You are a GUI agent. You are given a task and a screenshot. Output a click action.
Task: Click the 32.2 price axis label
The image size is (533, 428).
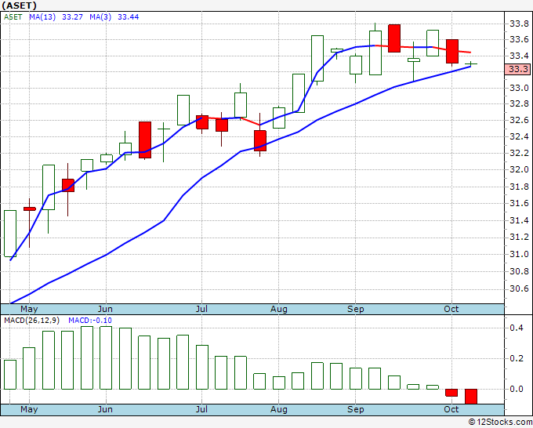pyautogui.click(x=519, y=153)
